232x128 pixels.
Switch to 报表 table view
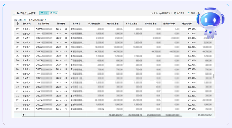[x=44, y=13]
